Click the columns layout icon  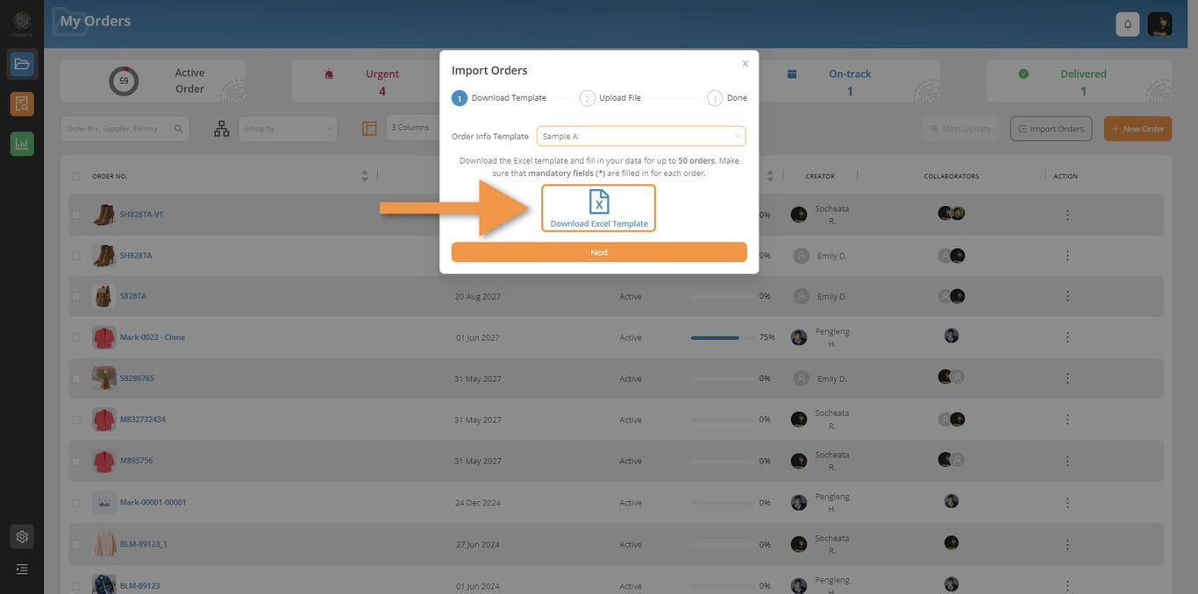(x=369, y=129)
